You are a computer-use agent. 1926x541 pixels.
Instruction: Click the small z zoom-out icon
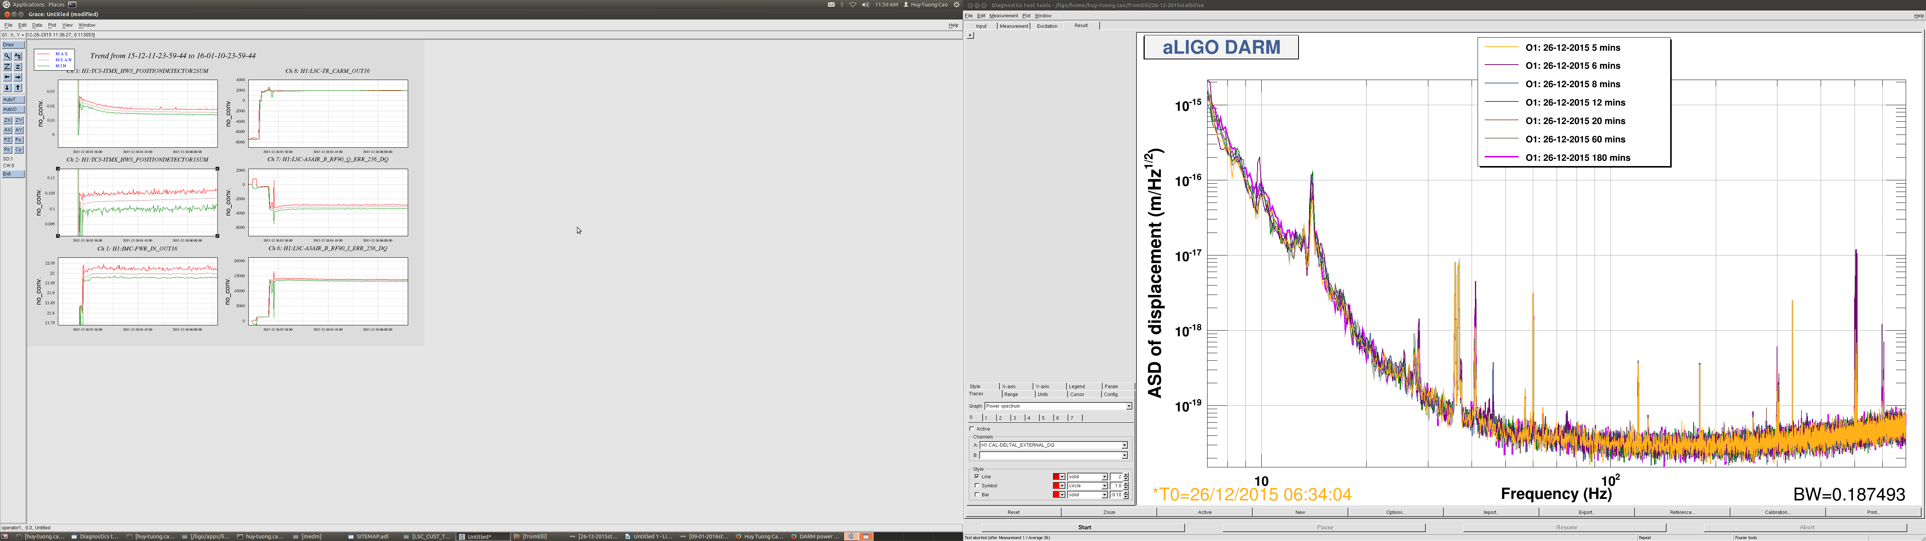tap(18, 66)
